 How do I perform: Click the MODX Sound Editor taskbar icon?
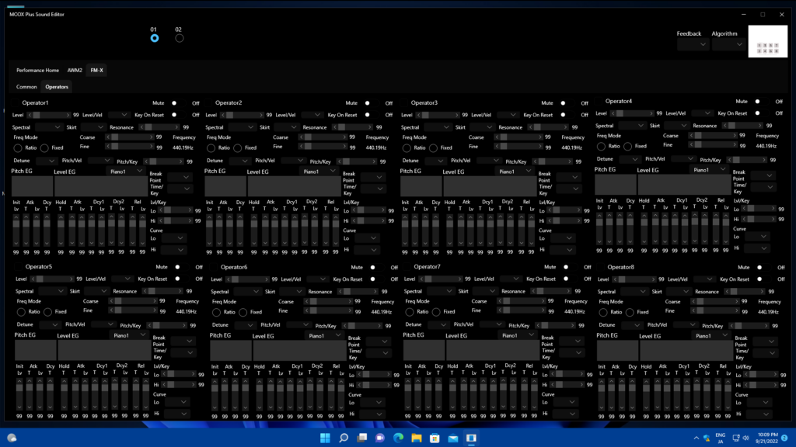click(471, 438)
